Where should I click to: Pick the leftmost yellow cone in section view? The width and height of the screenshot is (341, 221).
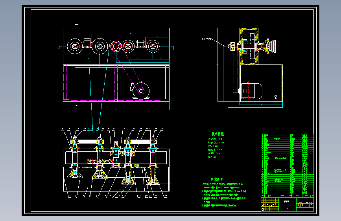point(75,174)
